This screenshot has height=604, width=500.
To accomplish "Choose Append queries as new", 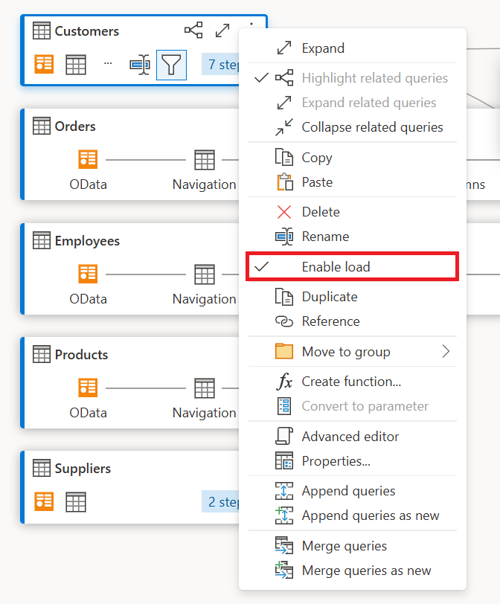I will [x=353, y=515].
